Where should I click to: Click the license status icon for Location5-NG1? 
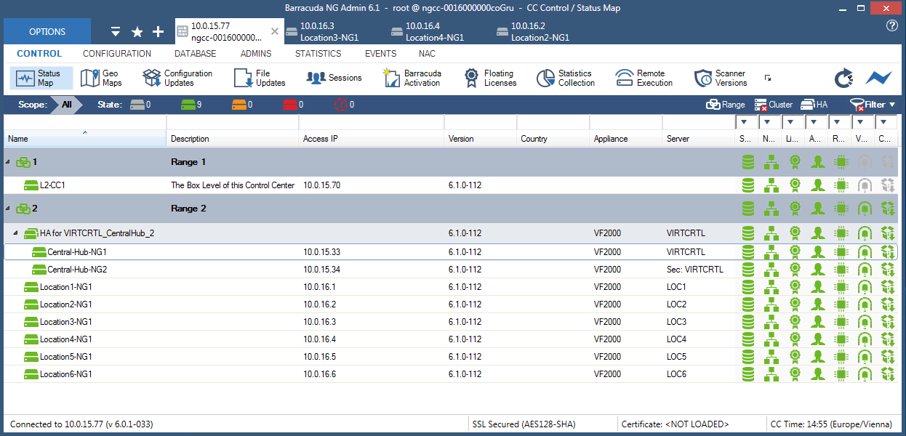coord(795,357)
